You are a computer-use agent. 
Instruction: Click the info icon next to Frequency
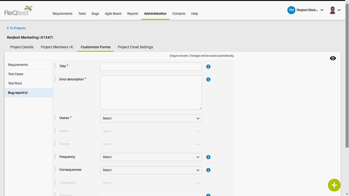tap(208, 157)
